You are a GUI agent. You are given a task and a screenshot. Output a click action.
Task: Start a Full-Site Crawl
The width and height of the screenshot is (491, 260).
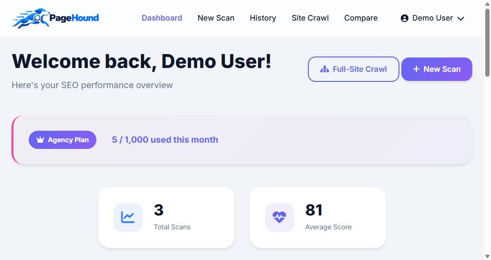[x=353, y=69]
